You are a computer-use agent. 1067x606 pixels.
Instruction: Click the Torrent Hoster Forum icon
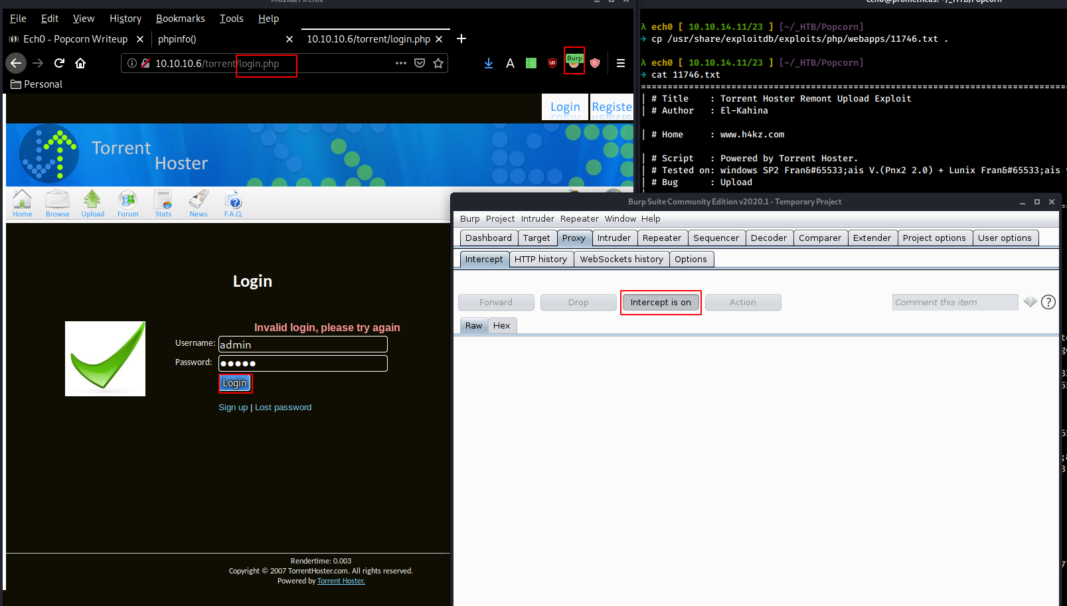[127, 203]
